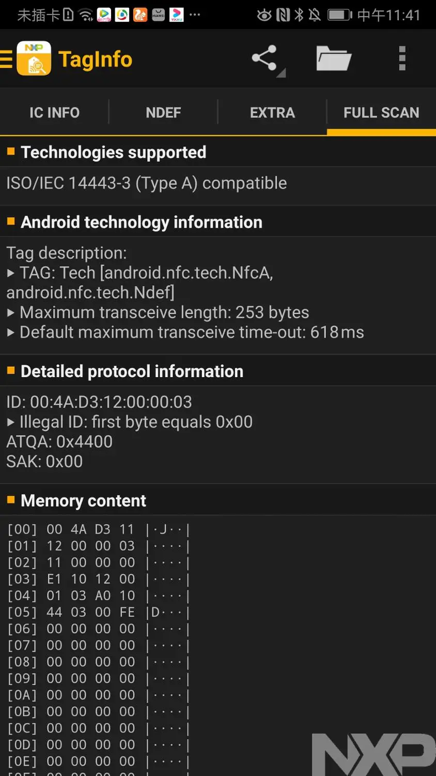Tap the NFC status bar icon
This screenshot has width=436, height=776.
click(x=283, y=15)
